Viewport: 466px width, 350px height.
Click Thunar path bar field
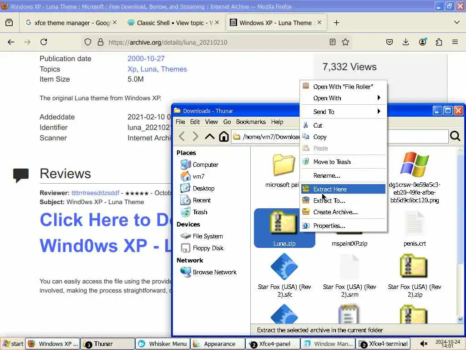339,137
